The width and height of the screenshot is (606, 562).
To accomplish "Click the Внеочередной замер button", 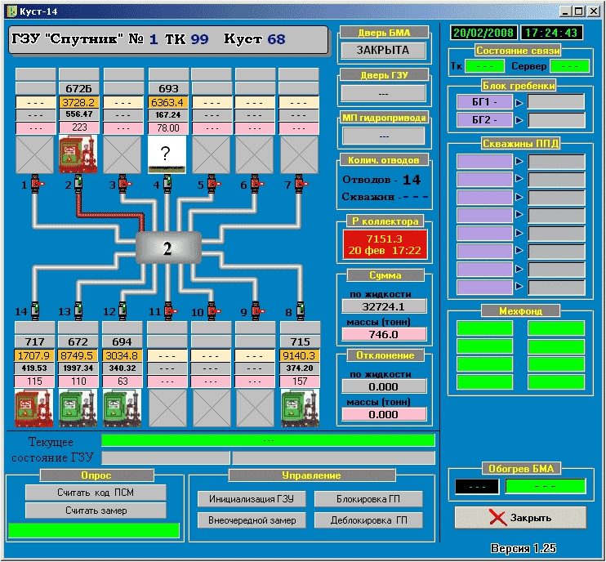I will click(x=251, y=520).
